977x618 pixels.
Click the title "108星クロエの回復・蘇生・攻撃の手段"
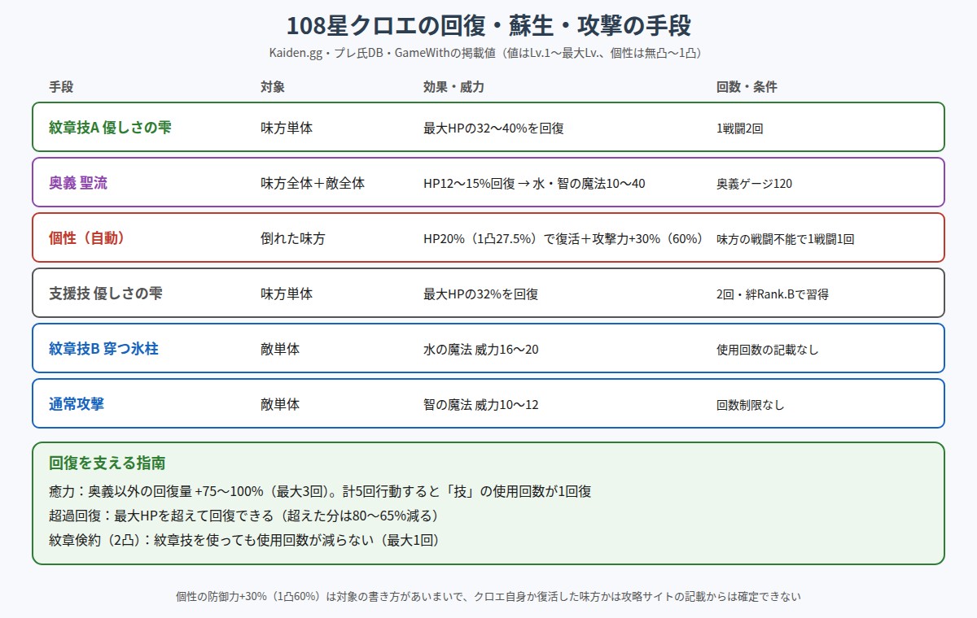488,26
